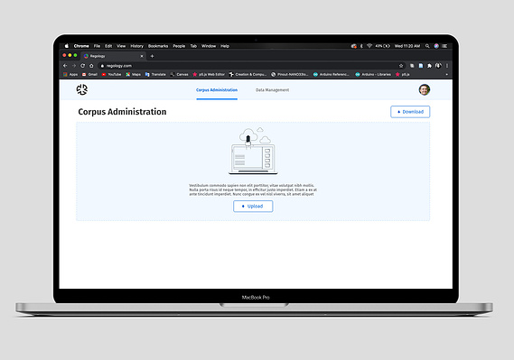Click the Upload button
Image resolution: width=514 pixels, height=360 pixels.
point(253,207)
